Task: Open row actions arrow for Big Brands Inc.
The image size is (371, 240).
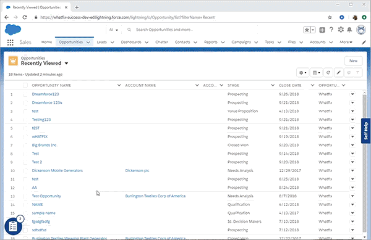Action: pyautogui.click(x=352, y=145)
